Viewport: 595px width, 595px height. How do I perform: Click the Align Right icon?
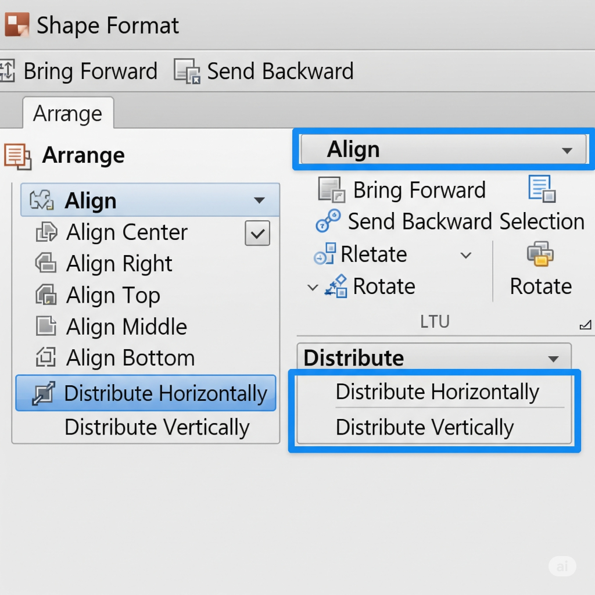46,264
